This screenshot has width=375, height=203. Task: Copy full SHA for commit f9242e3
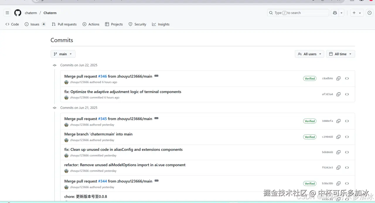click(x=338, y=168)
